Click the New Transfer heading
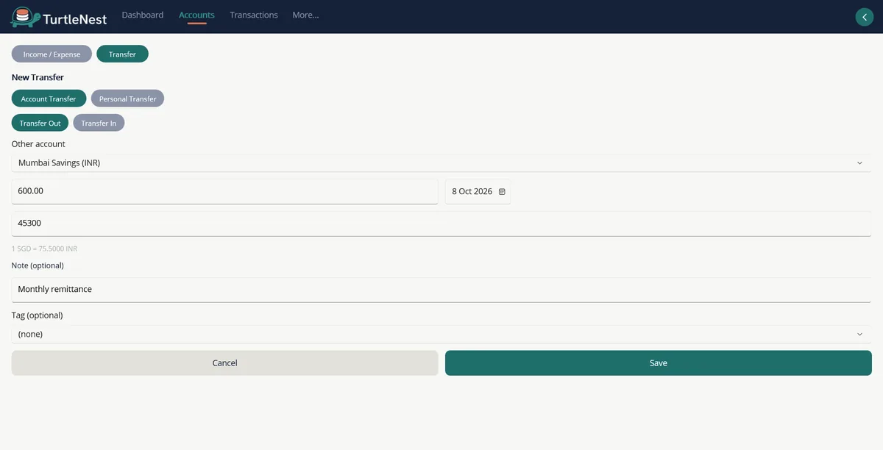883x450 pixels. [38, 77]
